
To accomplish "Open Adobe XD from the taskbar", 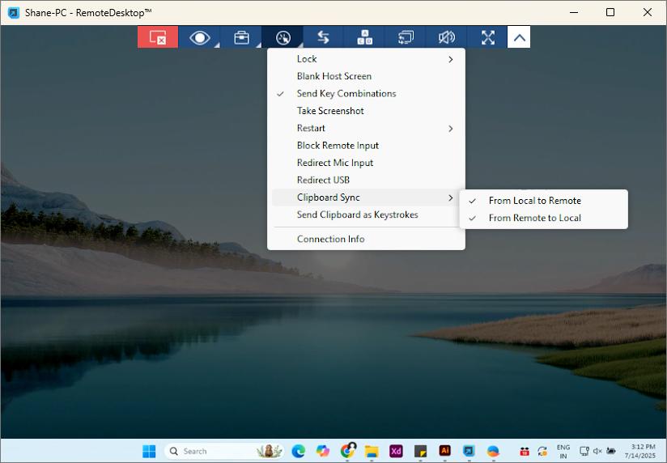I will tap(397, 451).
